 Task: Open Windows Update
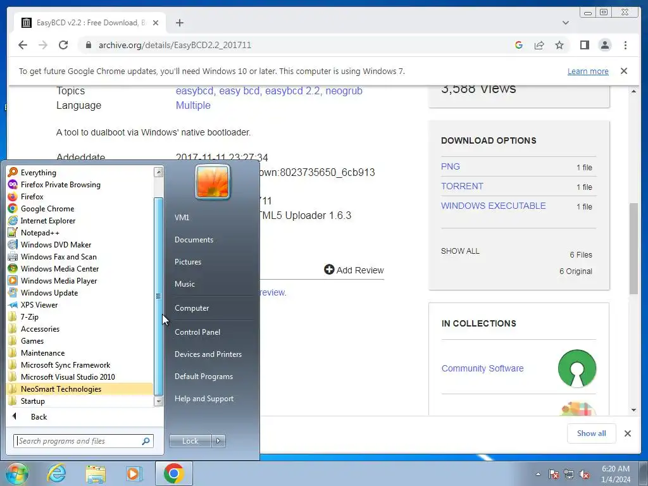49,292
